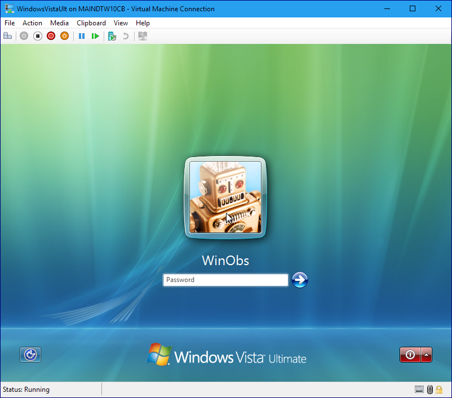Click the WinObs user avatar picture
This screenshot has width=452, height=398.
[225, 196]
